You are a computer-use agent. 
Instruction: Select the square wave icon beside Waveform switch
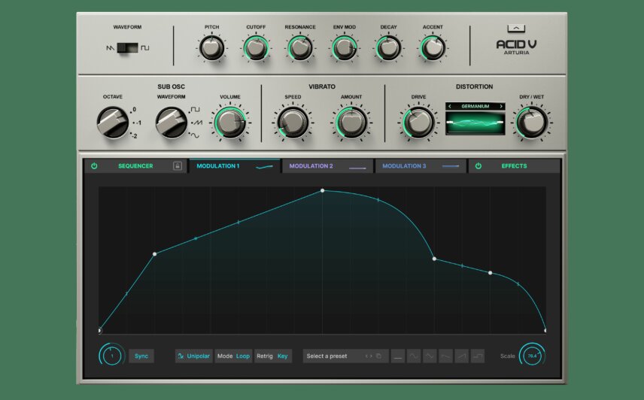145,48
